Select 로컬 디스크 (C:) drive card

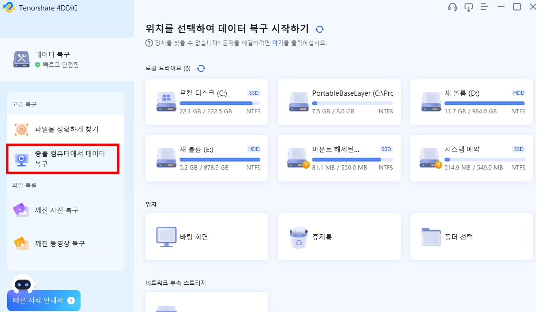[x=207, y=102]
